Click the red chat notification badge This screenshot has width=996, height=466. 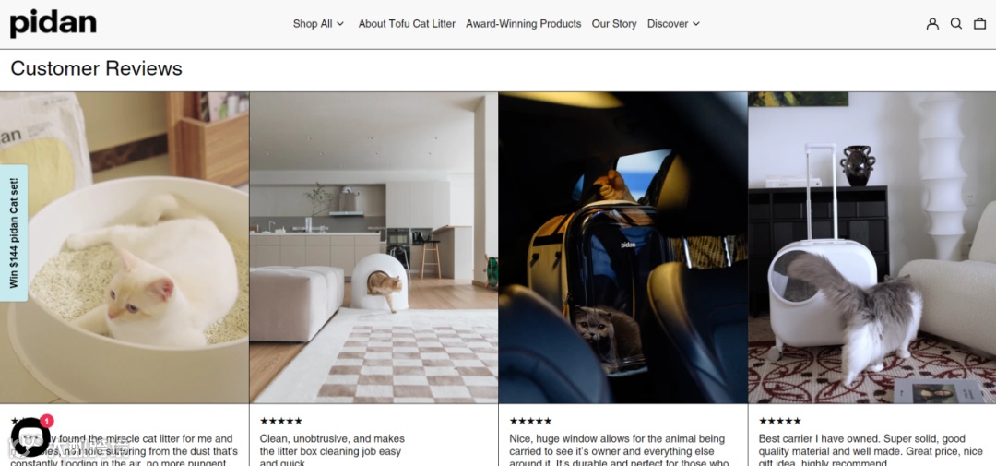pyautogui.click(x=46, y=421)
